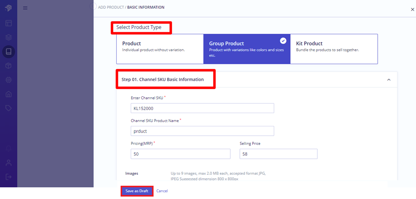Select the Kit Product type card
The height and width of the screenshot is (199, 416).
pos(334,49)
